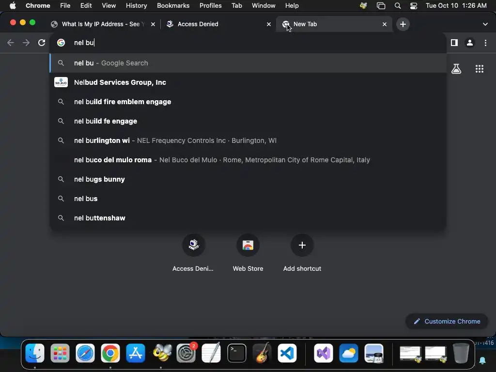Click the Chrome icon in the Dock
This screenshot has height=372, width=496.
pos(110,353)
